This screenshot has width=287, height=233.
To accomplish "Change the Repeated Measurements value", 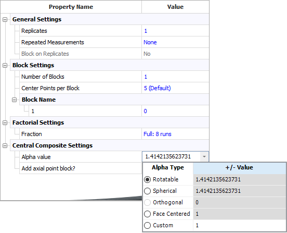I will click(175, 42).
